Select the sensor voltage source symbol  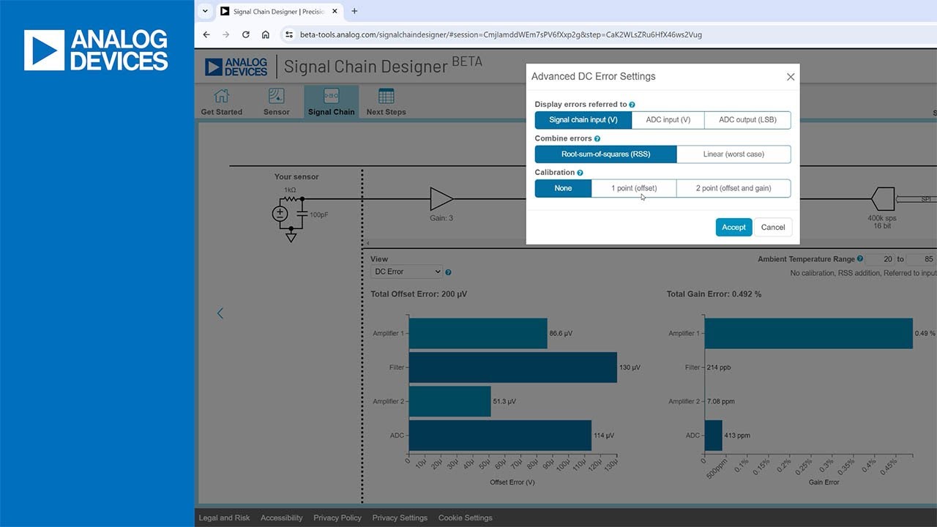(x=280, y=214)
